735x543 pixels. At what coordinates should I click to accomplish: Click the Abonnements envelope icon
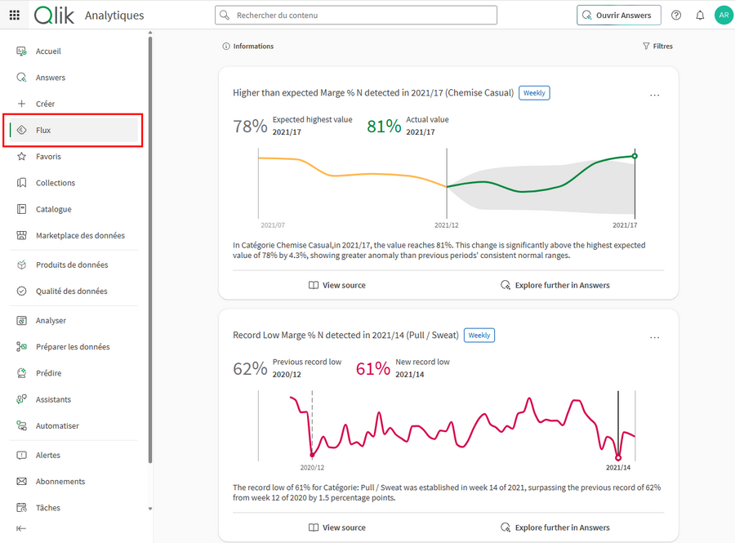[21, 481]
